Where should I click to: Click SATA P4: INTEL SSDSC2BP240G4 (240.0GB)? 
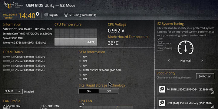pyautogui.click(x=100, y=70)
